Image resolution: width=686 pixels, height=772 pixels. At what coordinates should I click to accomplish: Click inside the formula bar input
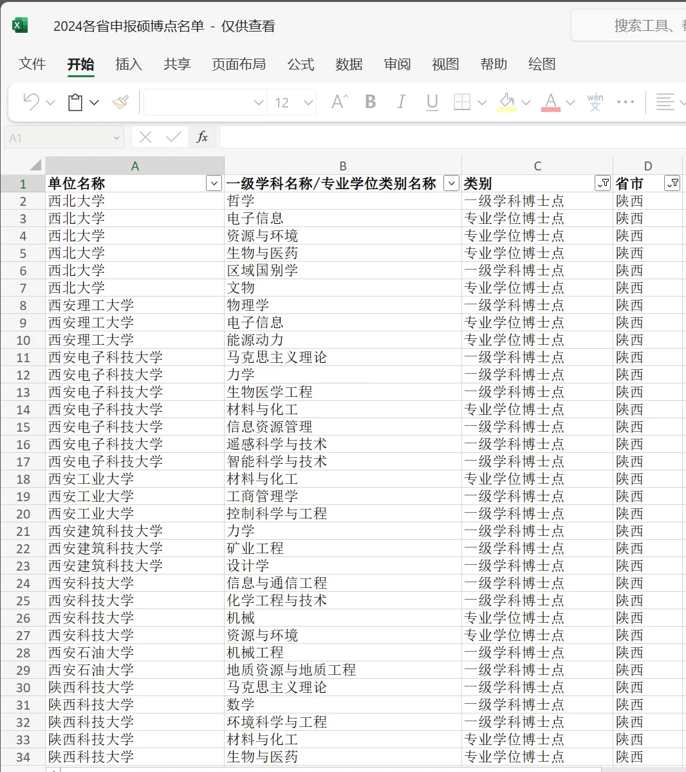[x=452, y=138]
